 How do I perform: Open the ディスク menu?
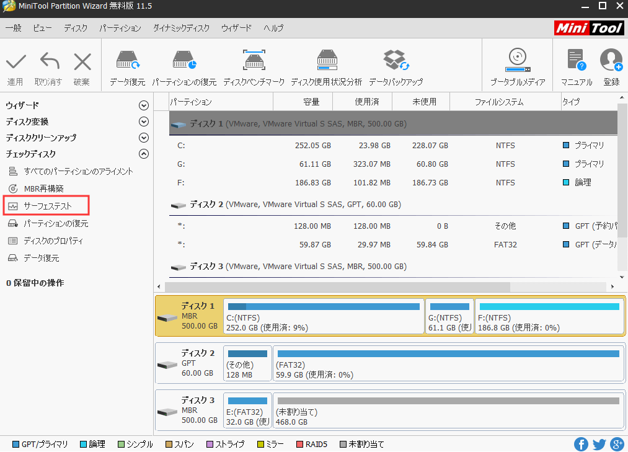[75, 28]
